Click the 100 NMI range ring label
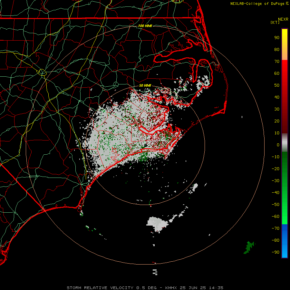This screenshot has width=290, height=290. click(x=145, y=26)
